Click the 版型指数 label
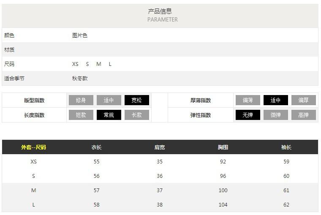321x215 pixels. tap(34, 101)
